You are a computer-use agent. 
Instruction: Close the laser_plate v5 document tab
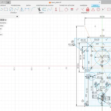[x=99, y=2]
